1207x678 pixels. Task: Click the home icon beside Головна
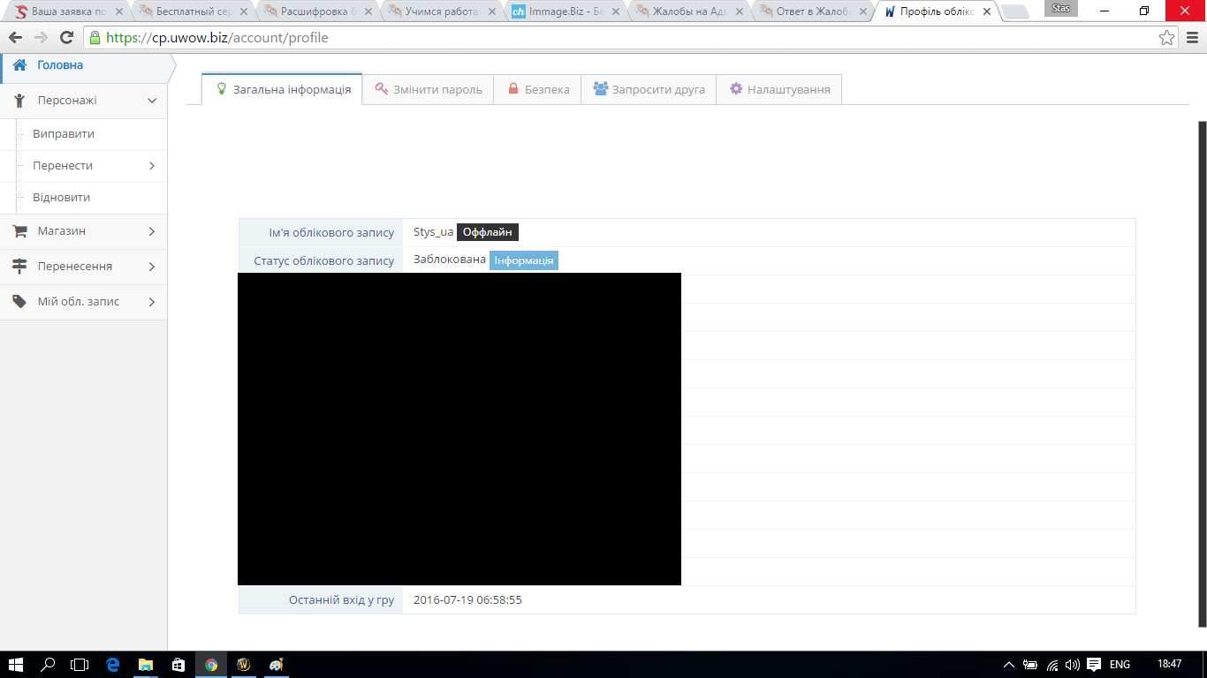pyautogui.click(x=19, y=65)
